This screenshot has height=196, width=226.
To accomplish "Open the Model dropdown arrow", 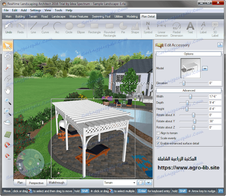I will click(x=205, y=68).
